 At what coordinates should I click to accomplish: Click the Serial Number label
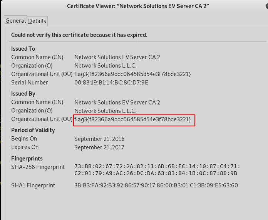30,83
